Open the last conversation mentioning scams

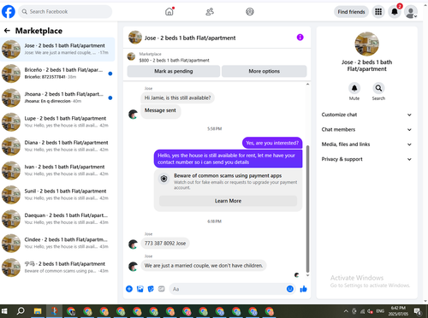coord(57,267)
